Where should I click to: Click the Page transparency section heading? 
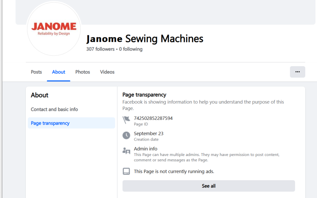[144, 95]
